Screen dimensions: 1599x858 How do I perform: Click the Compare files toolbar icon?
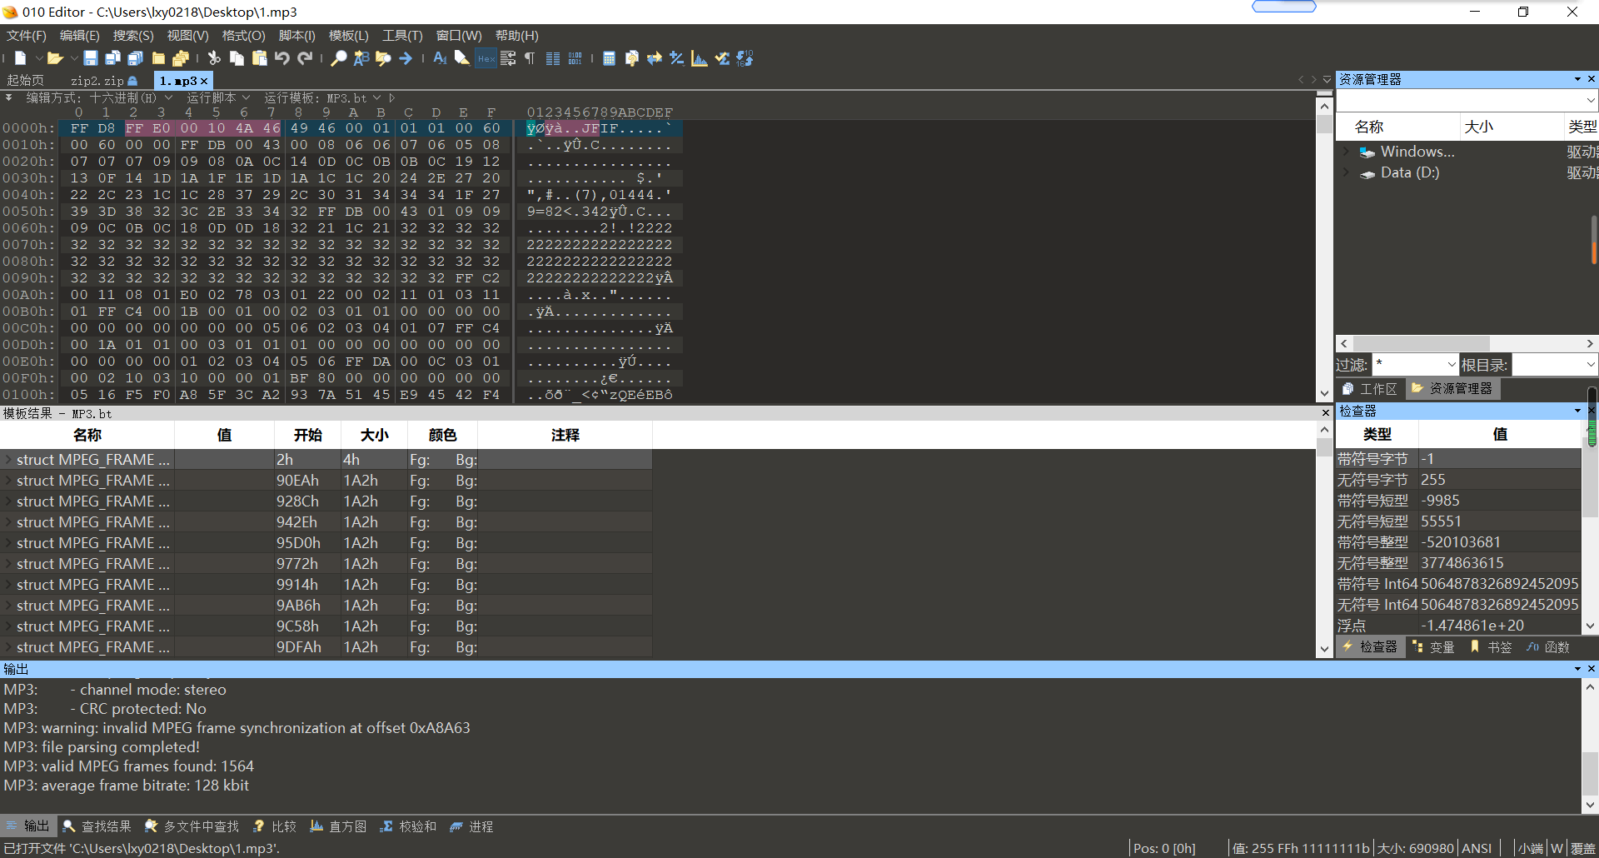click(655, 58)
